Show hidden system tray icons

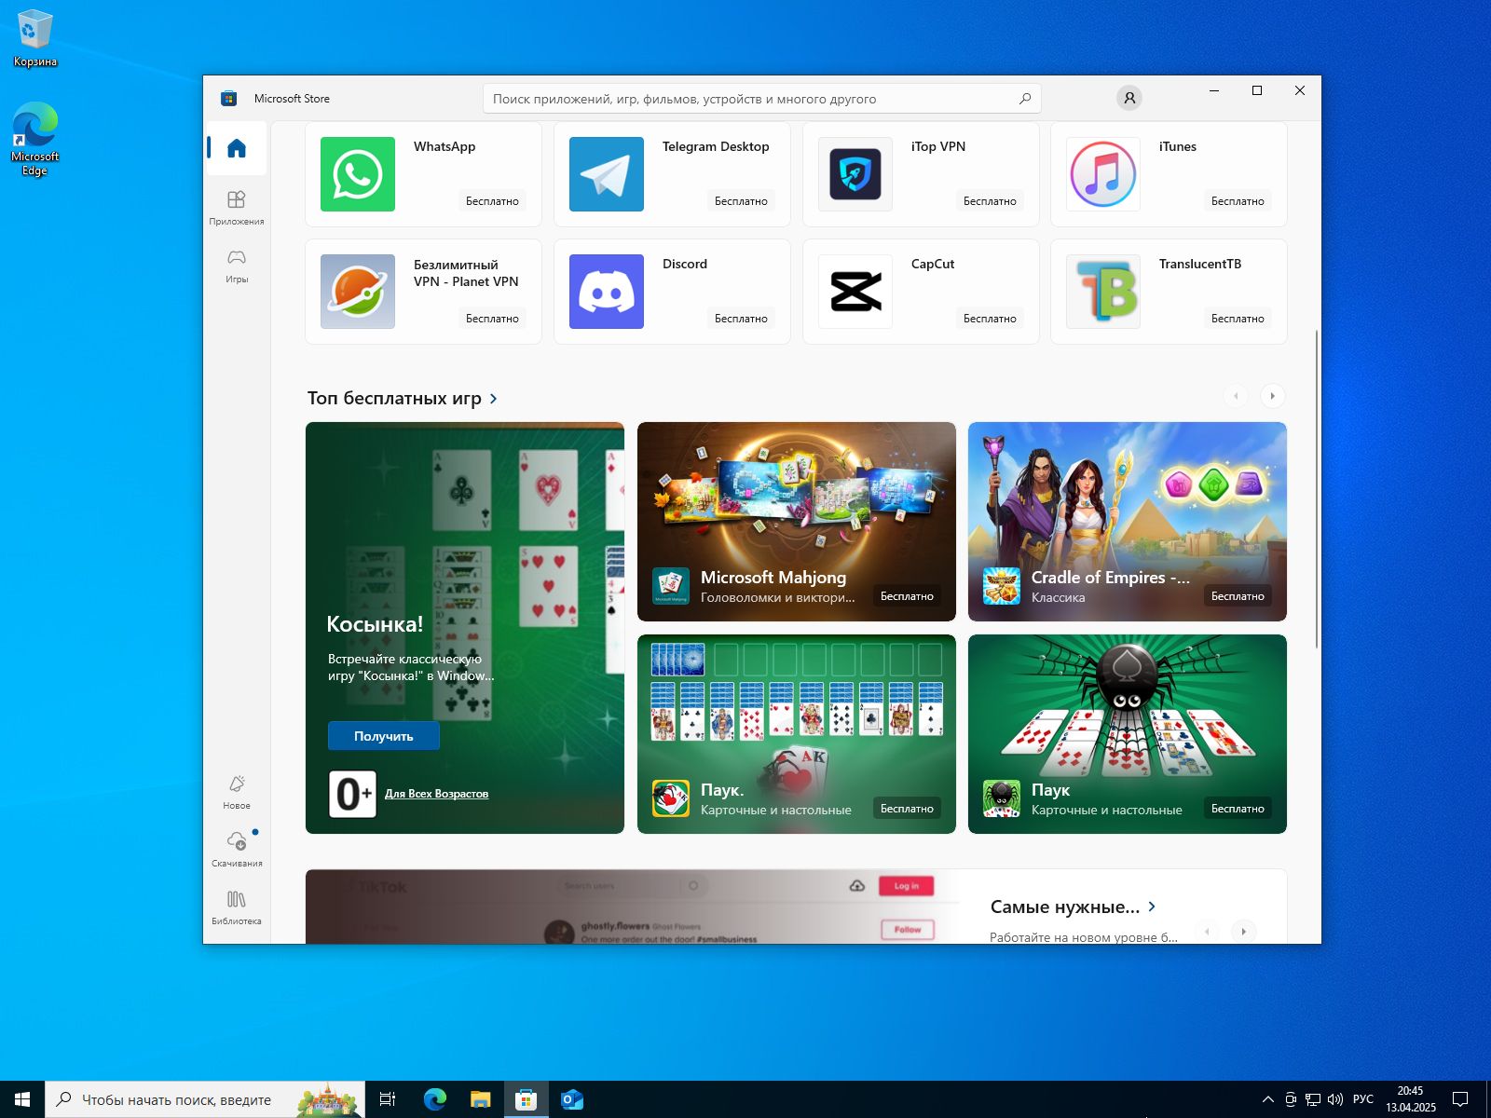pos(1267,1099)
